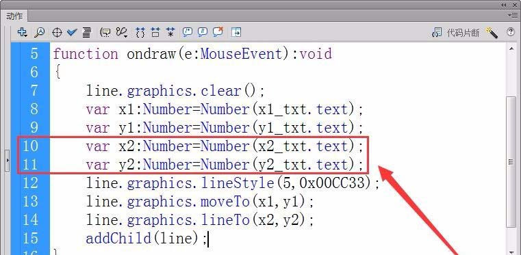Click the Remove comment icon
The height and width of the screenshot is (255, 521).
[218, 32]
